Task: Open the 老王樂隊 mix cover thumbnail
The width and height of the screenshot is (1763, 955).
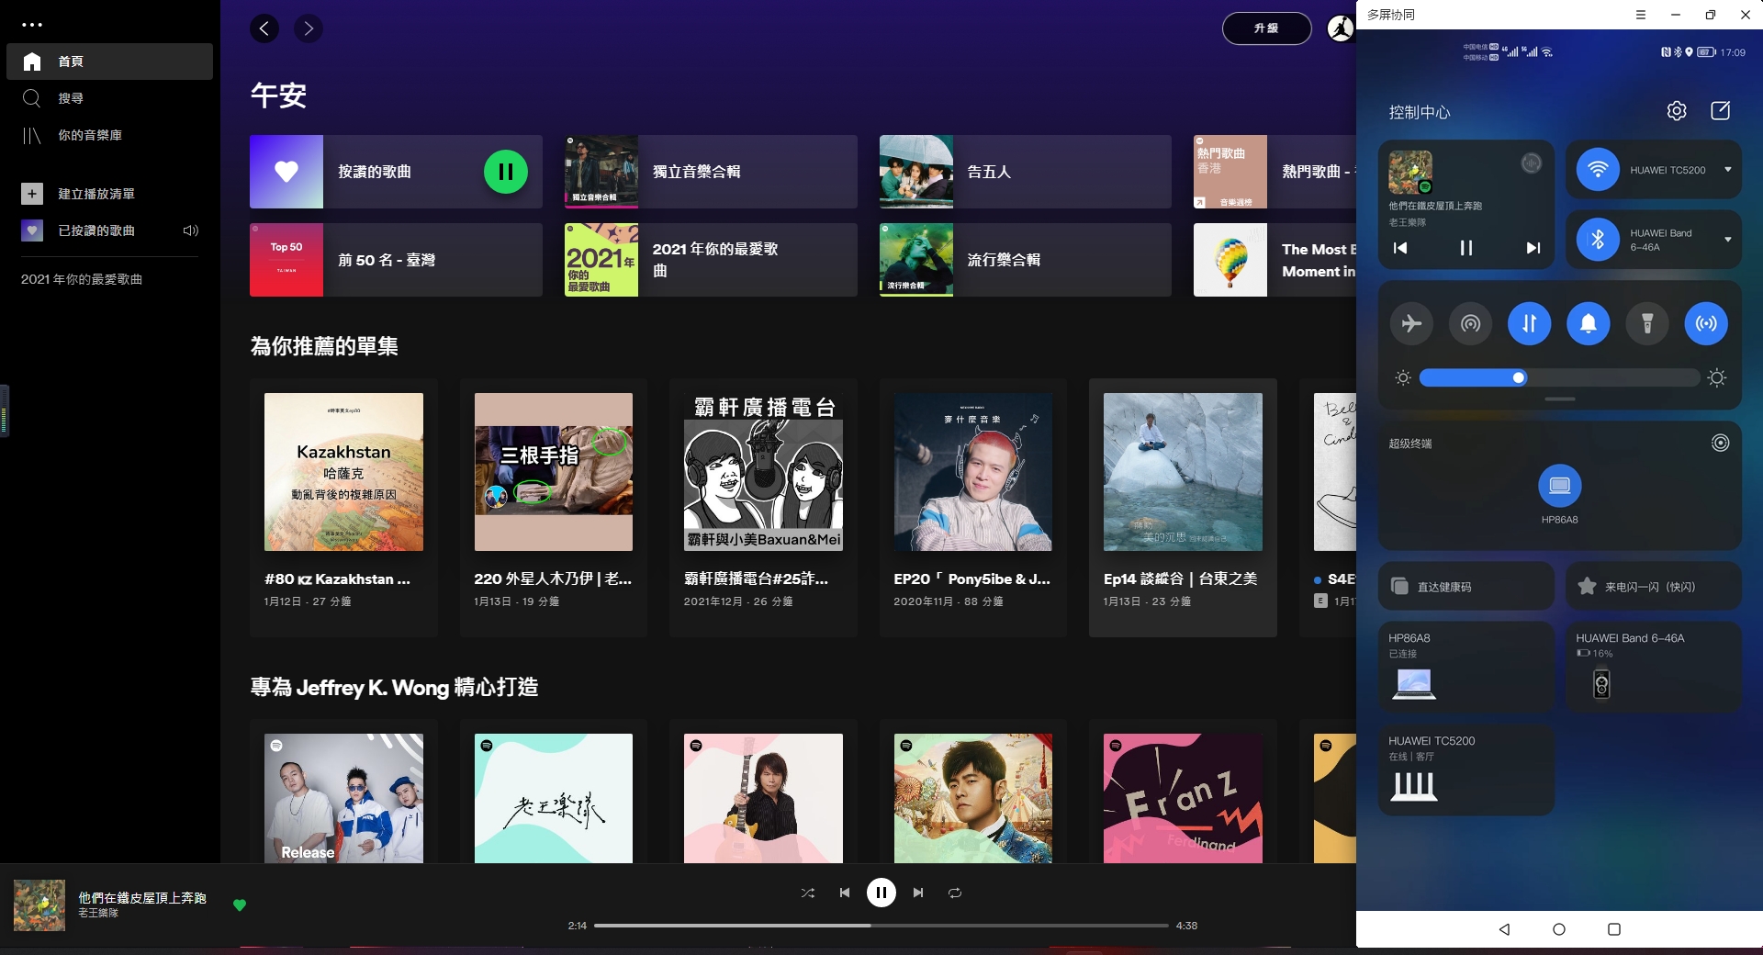Action: pyautogui.click(x=554, y=798)
